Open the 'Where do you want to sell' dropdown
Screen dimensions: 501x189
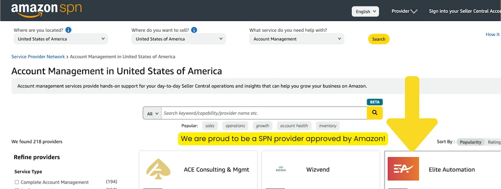(178, 39)
